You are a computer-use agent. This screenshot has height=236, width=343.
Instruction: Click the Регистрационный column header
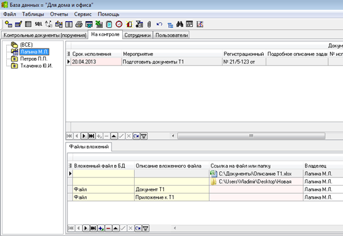(x=244, y=54)
